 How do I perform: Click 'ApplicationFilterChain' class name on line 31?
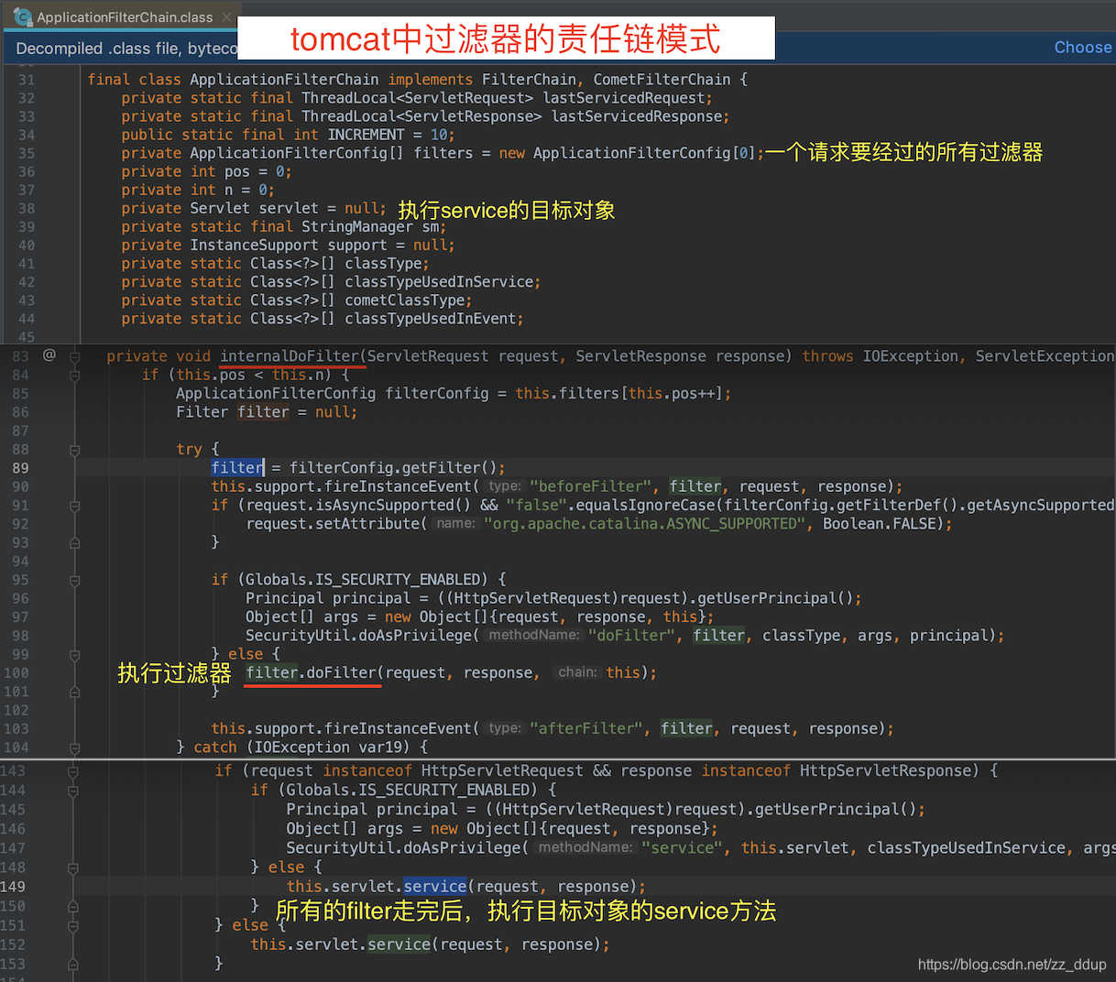point(284,80)
